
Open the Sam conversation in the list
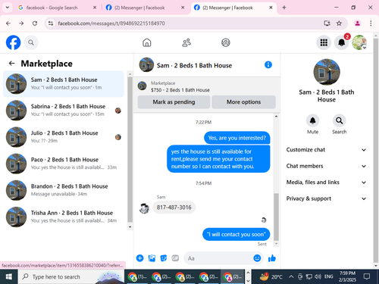tap(64, 84)
